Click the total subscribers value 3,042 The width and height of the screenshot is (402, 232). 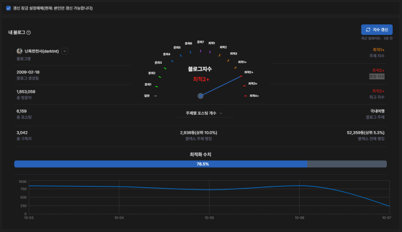22,133
